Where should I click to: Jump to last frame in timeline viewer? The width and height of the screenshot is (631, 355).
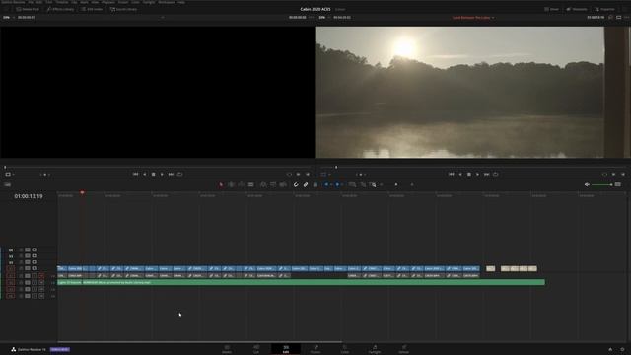(486, 175)
